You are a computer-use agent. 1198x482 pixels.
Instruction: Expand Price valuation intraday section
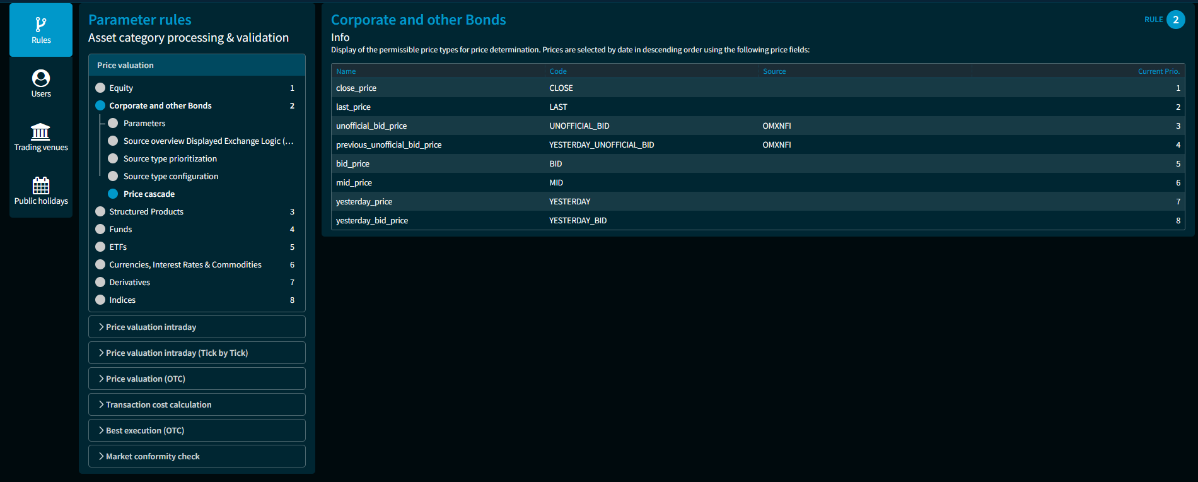[197, 327]
